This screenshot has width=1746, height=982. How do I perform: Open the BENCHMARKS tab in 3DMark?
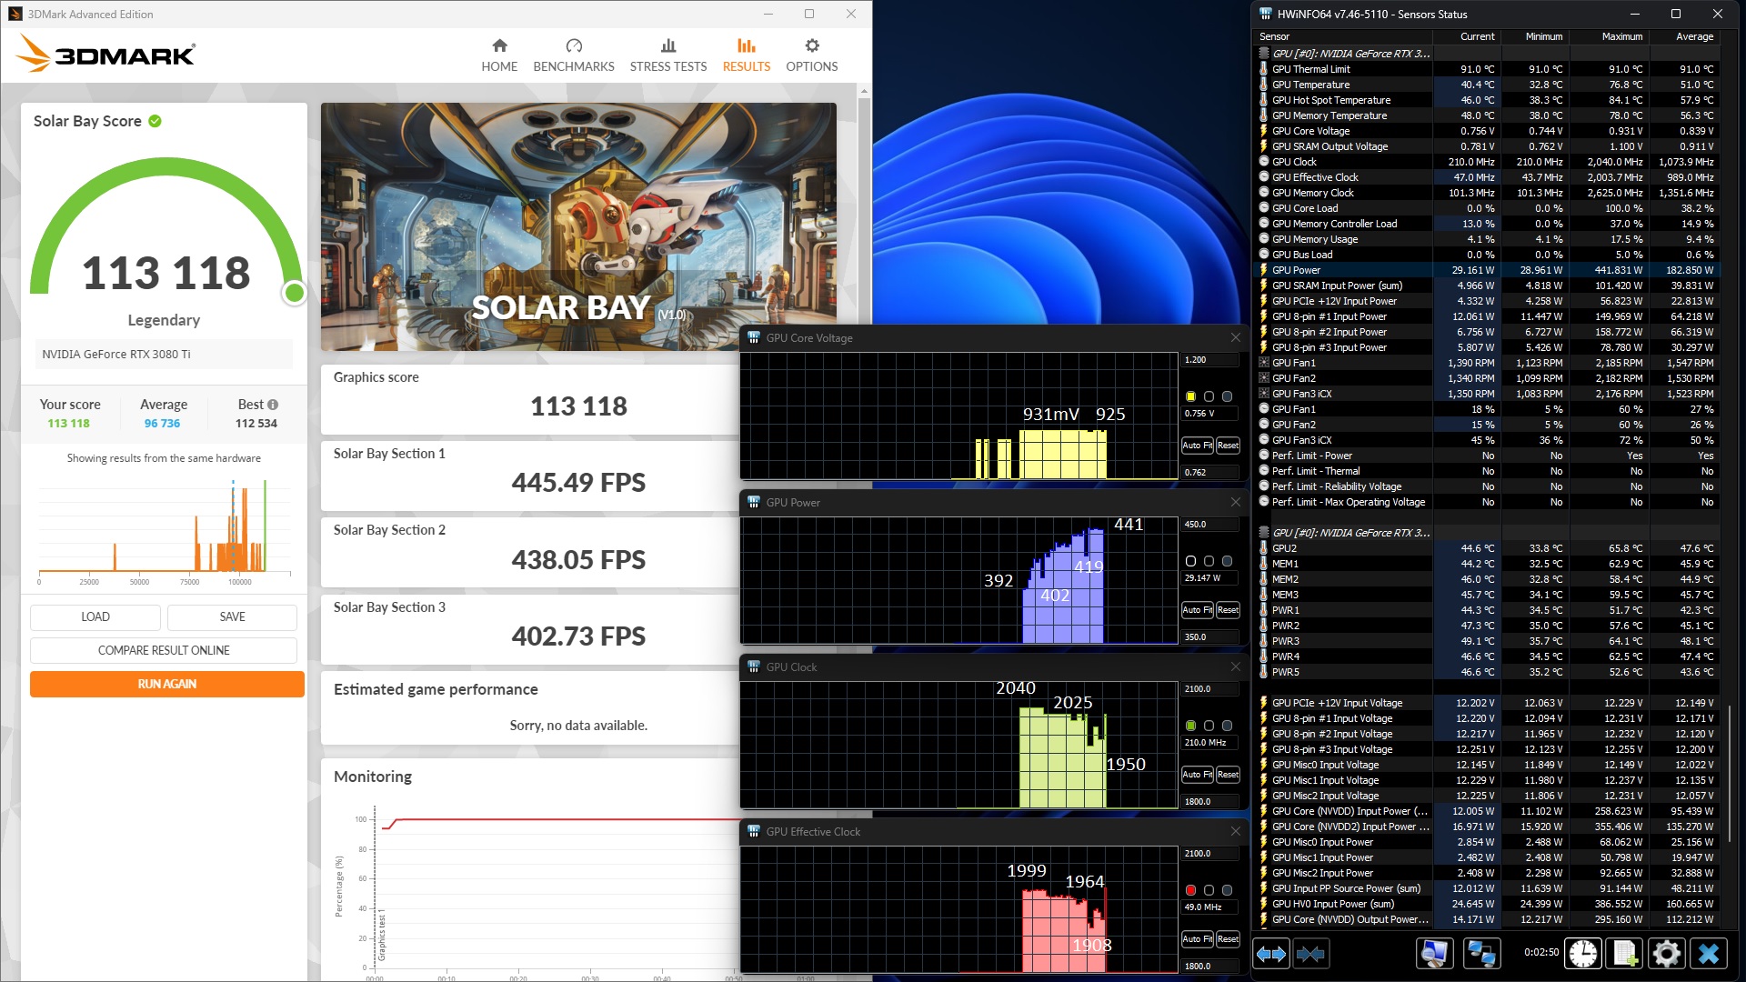(573, 55)
